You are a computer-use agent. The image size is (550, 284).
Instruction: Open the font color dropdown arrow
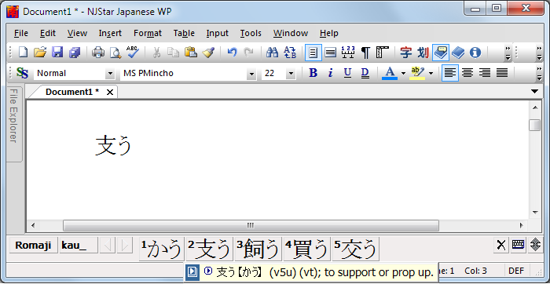[x=403, y=73]
